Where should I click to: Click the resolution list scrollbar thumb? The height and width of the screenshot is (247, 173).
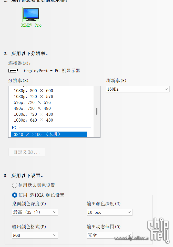pyautogui.click(x=97, y=111)
